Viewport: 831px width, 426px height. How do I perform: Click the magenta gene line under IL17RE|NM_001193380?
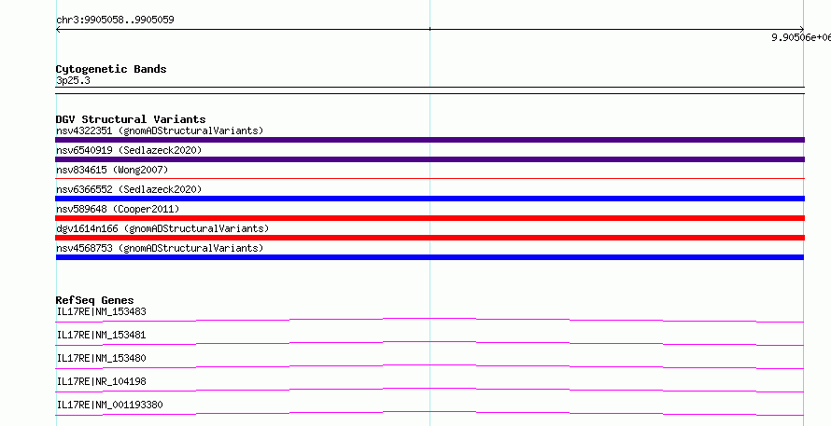coord(430,413)
